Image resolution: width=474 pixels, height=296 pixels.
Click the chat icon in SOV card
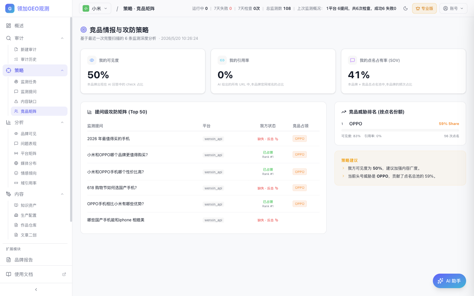(353, 60)
